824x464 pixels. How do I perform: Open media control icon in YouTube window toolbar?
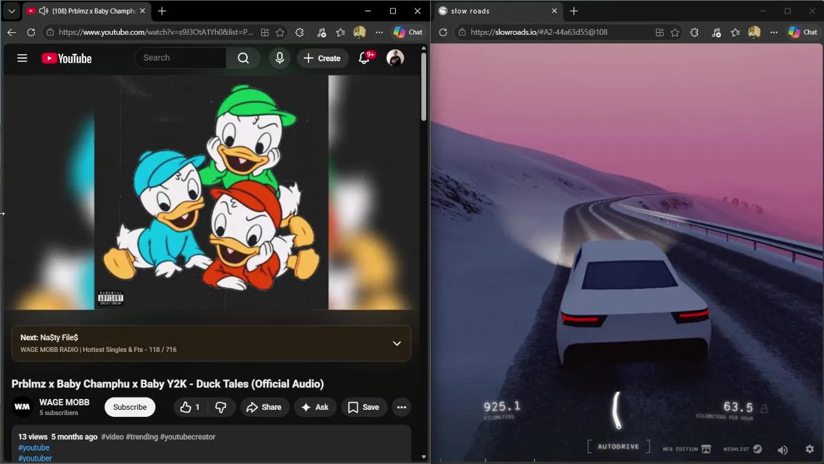pyautogui.click(x=321, y=32)
